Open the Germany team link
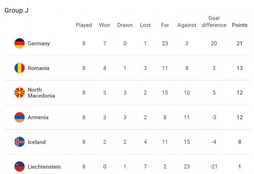 [x=39, y=43]
